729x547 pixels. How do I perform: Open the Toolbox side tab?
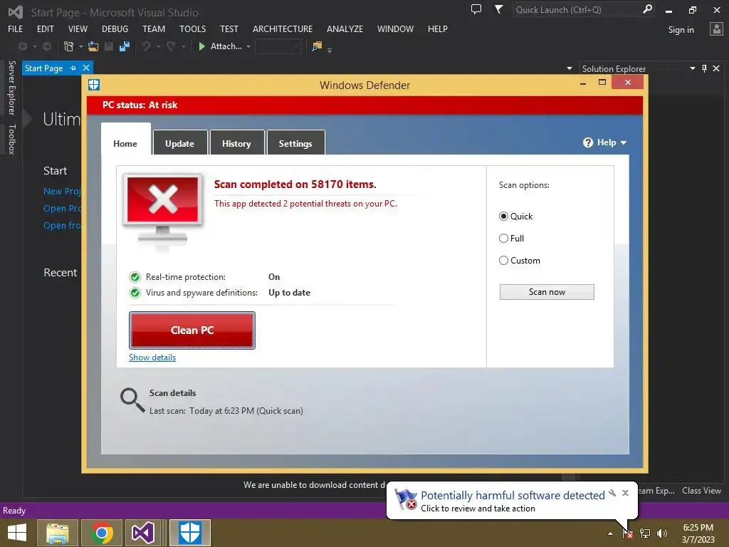click(11, 139)
